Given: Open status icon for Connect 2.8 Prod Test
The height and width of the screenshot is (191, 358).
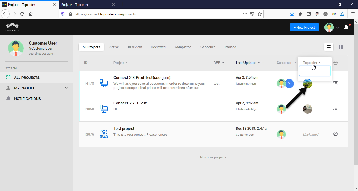Looking at the screenshot, I should (x=335, y=83).
